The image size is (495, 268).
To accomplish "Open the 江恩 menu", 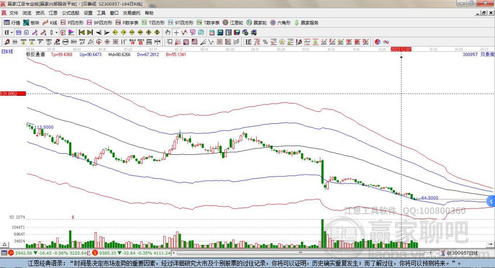I will point(53,13).
